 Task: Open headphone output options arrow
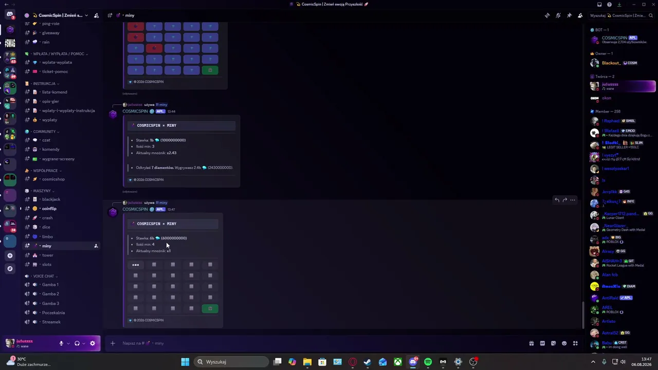tap(83, 343)
